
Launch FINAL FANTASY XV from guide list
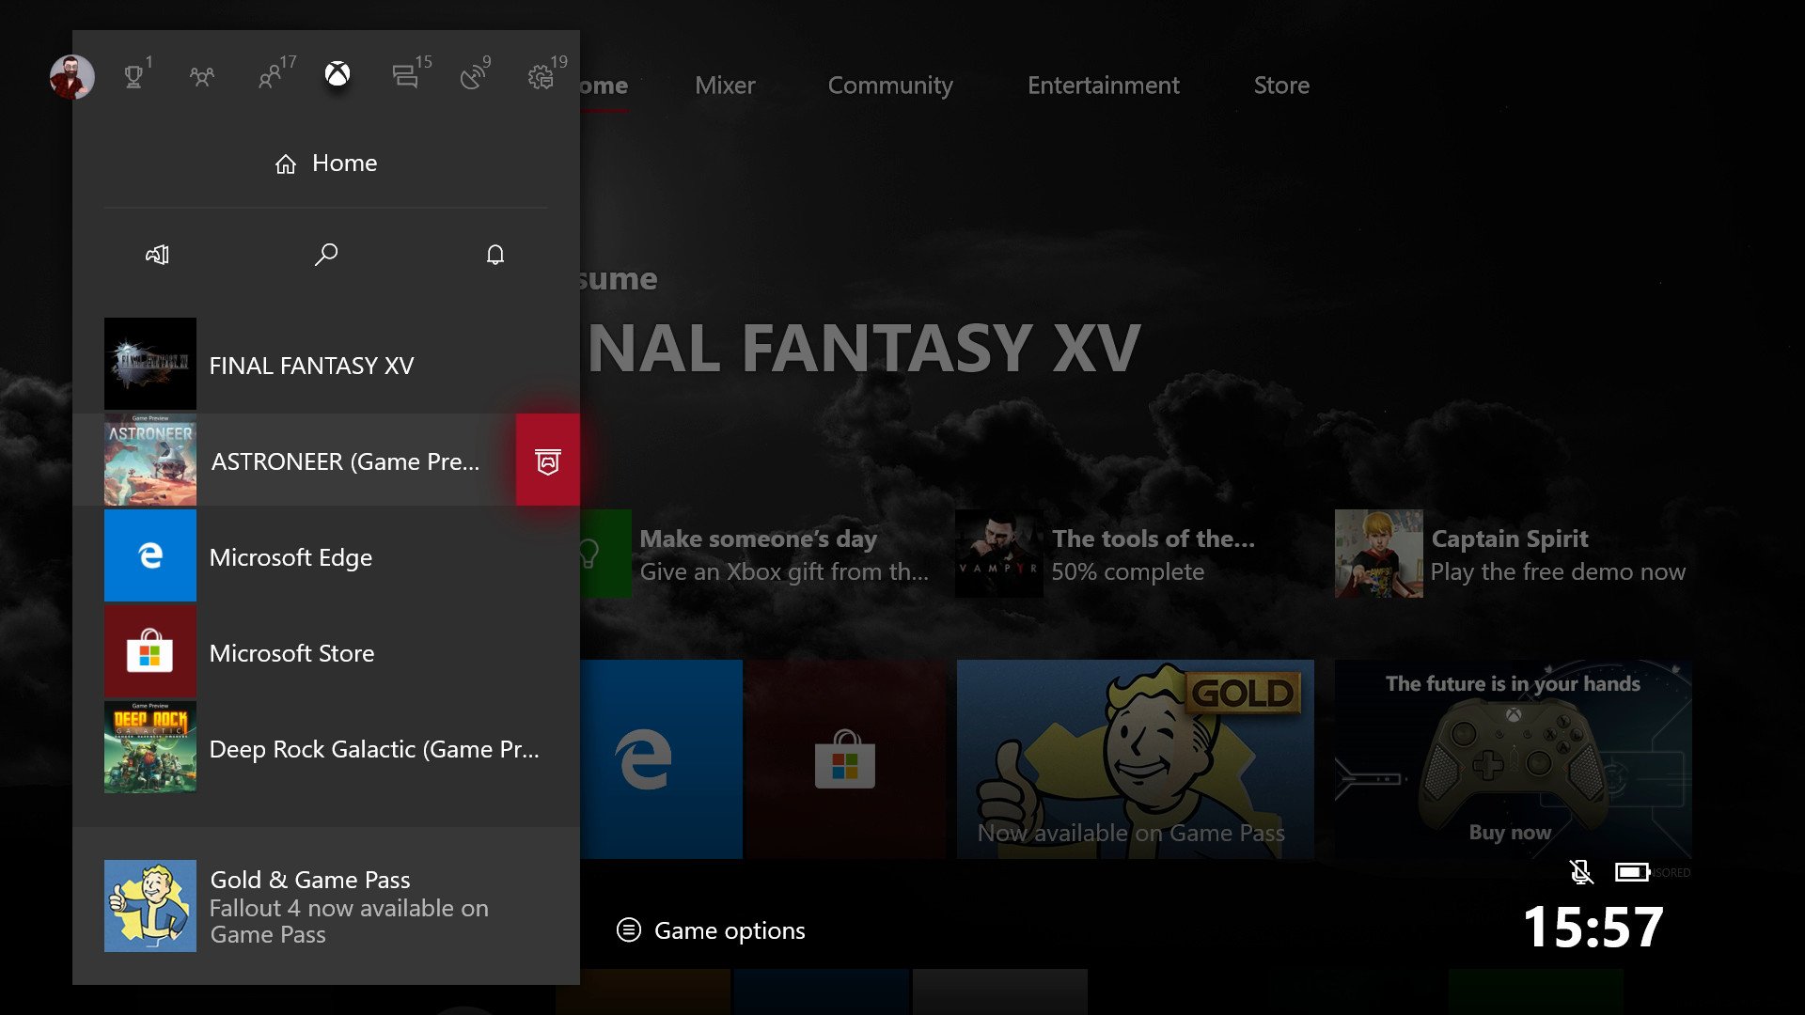point(325,365)
